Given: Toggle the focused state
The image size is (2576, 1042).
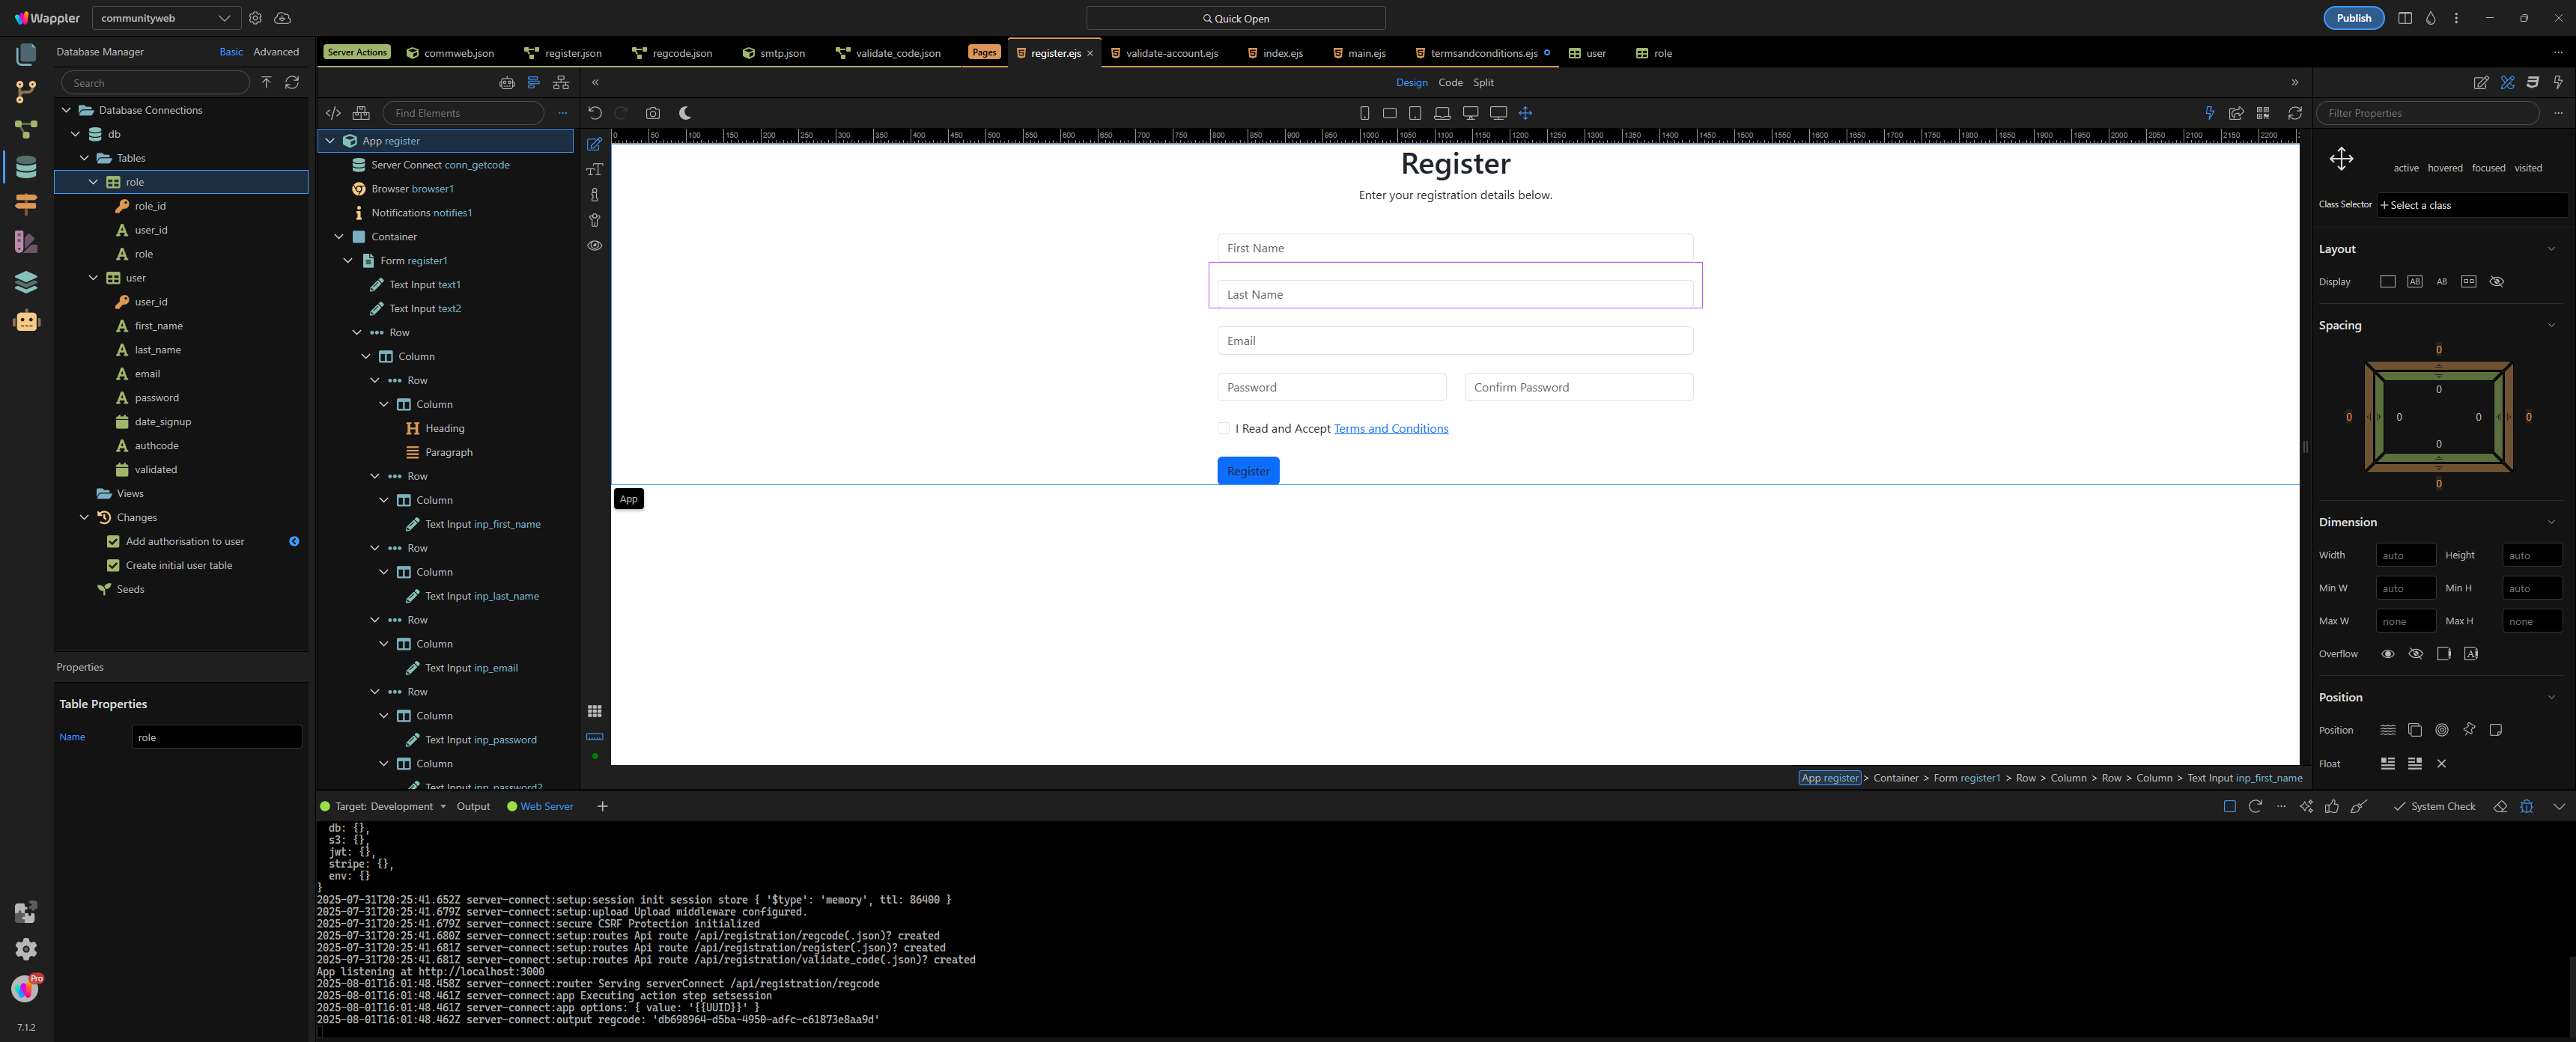Looking at the screenshot, I should pyautogui.click(x=2488, y=168).
